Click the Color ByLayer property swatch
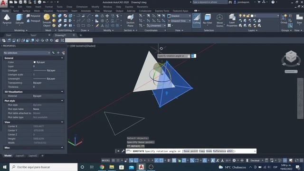 point(35,62)
